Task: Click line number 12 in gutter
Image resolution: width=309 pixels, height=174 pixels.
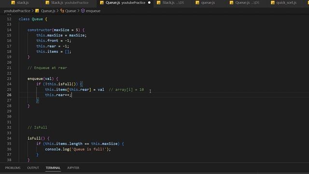Action: [9, 19]
